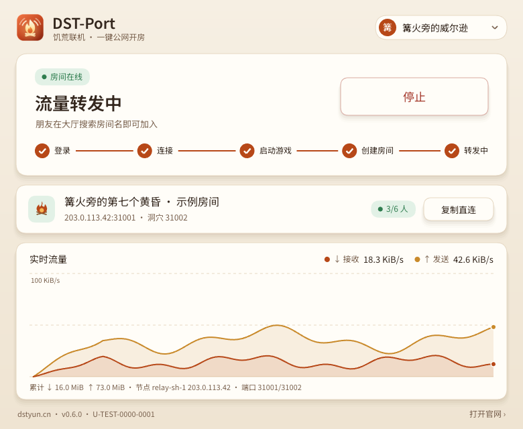Click the send line's latest data point
The height and width of the screenshot is (429, 523).
[x=493, y=327]
